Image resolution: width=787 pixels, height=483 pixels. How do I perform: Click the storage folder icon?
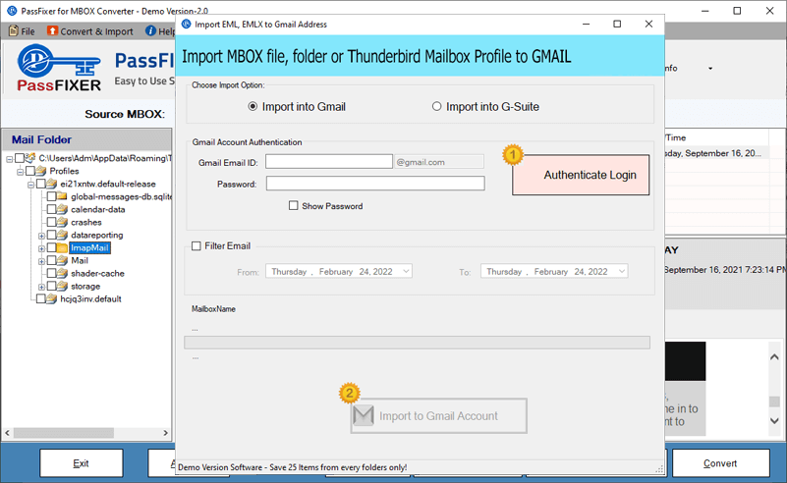point(62,286)
